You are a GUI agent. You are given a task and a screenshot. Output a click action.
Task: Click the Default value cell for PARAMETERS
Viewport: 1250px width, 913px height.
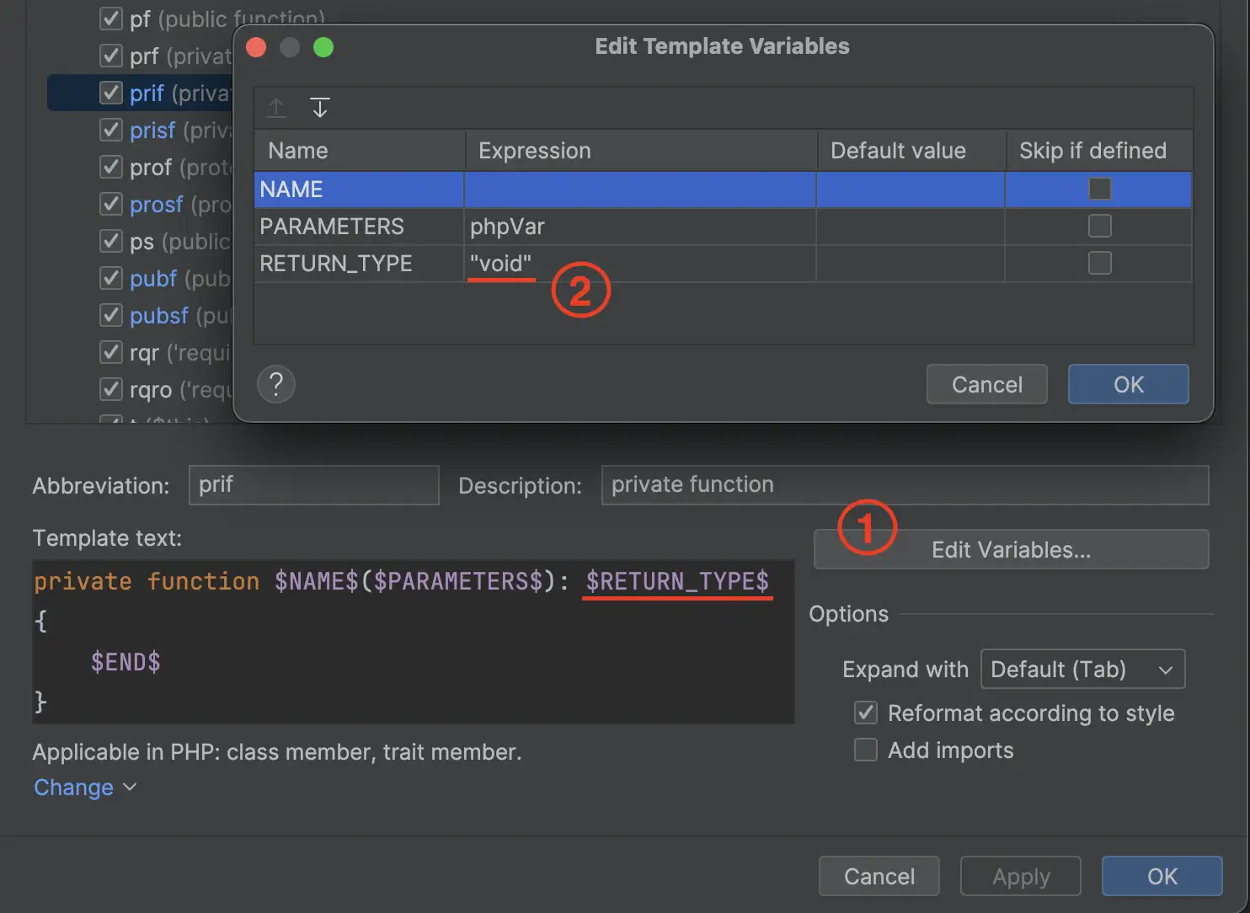911,226
